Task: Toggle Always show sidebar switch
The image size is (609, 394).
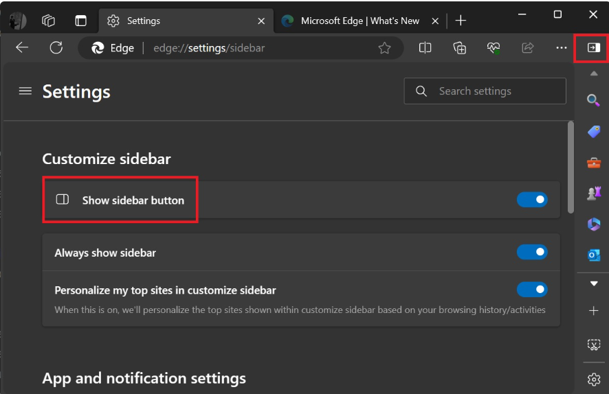Action: coord(532,252)
